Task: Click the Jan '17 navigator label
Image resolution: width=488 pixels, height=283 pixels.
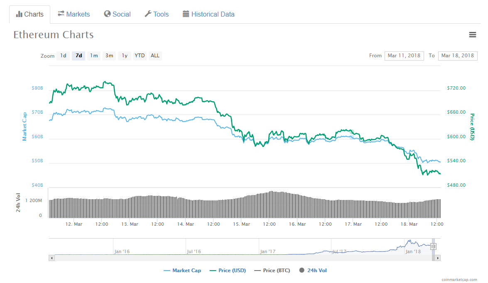Action: click(268, 251)
